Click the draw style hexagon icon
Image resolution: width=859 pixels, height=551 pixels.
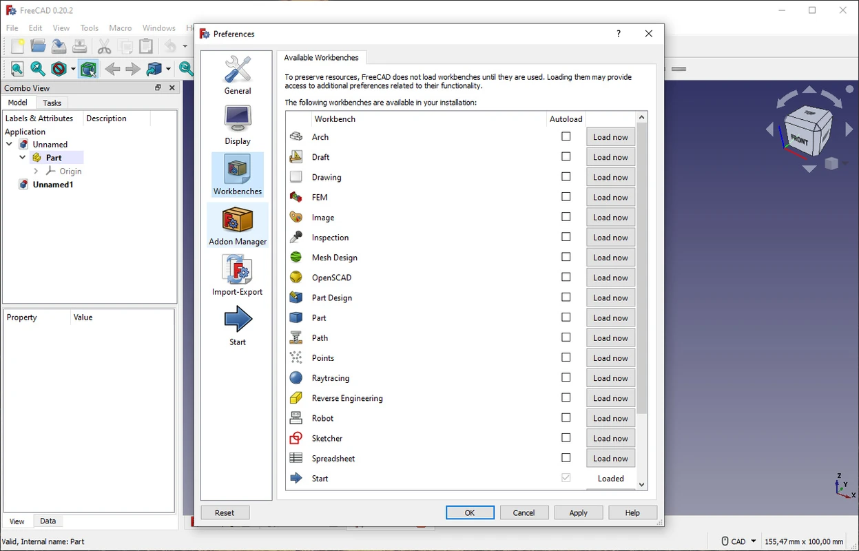coord(59,69)
